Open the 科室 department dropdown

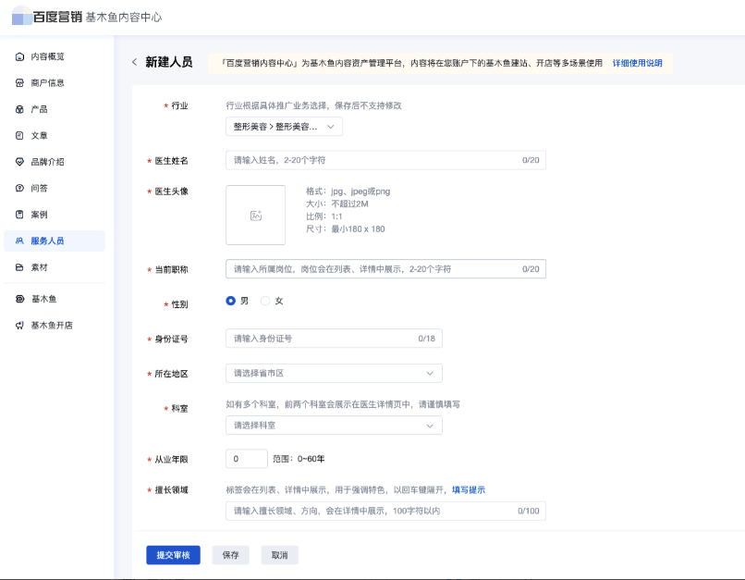coord(334,426)
